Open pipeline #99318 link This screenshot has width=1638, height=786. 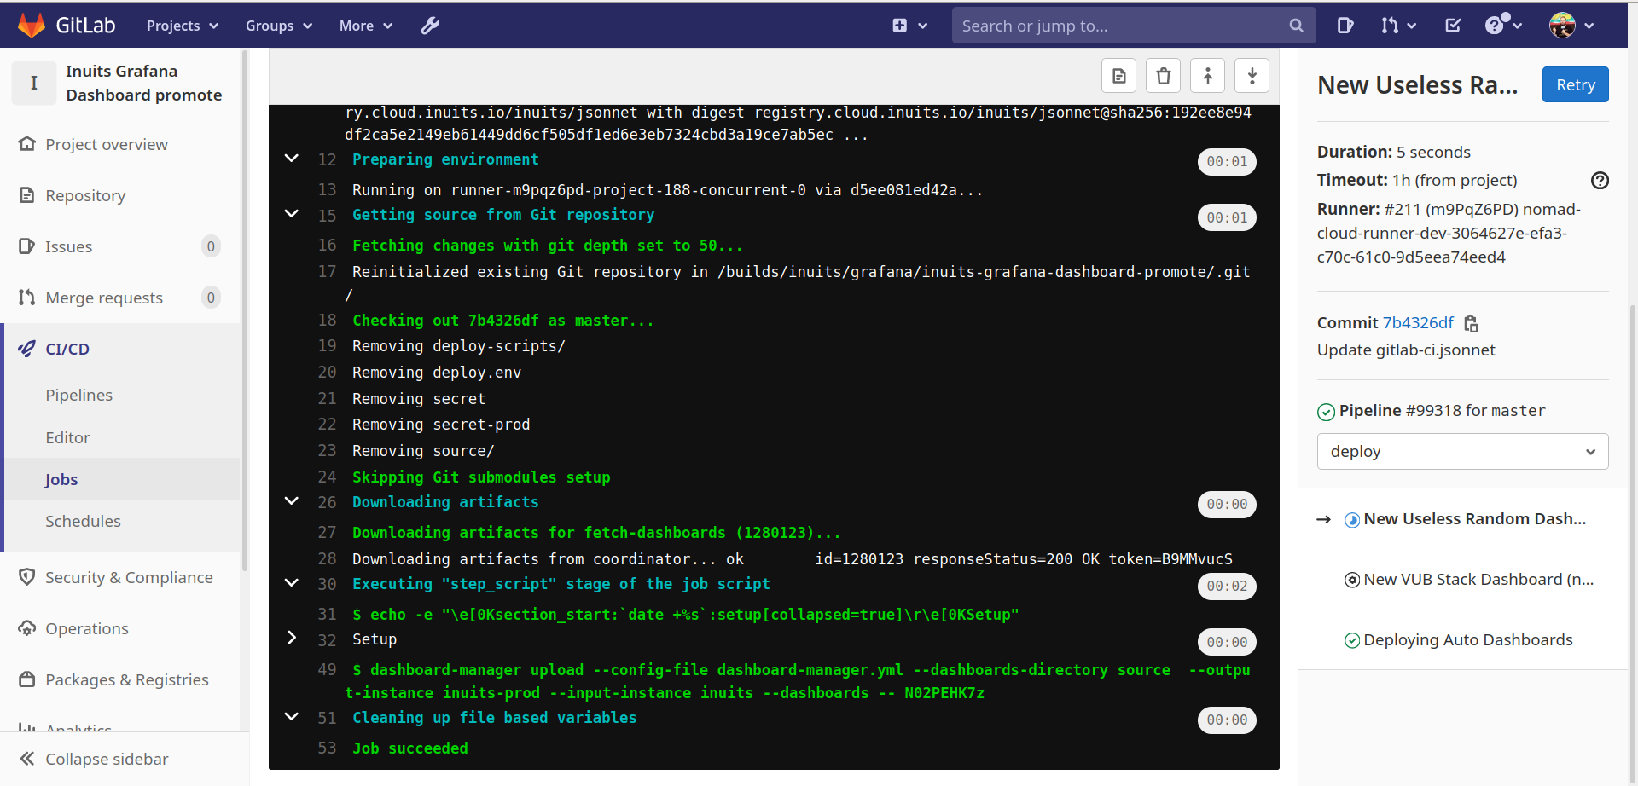1432,410
